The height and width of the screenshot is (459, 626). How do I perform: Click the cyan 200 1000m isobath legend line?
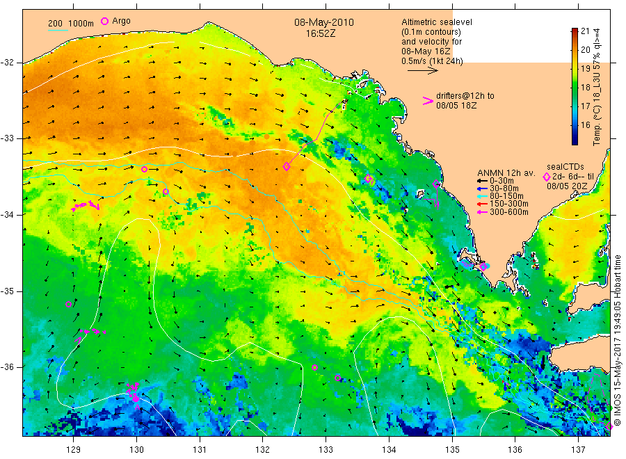(x=58, y=29)
